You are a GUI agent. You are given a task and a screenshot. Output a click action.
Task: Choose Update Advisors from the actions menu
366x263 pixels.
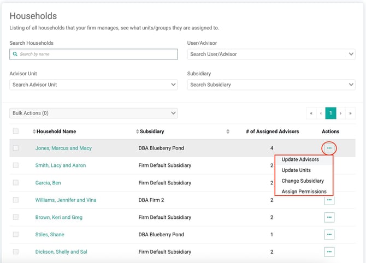pos(300,160)
